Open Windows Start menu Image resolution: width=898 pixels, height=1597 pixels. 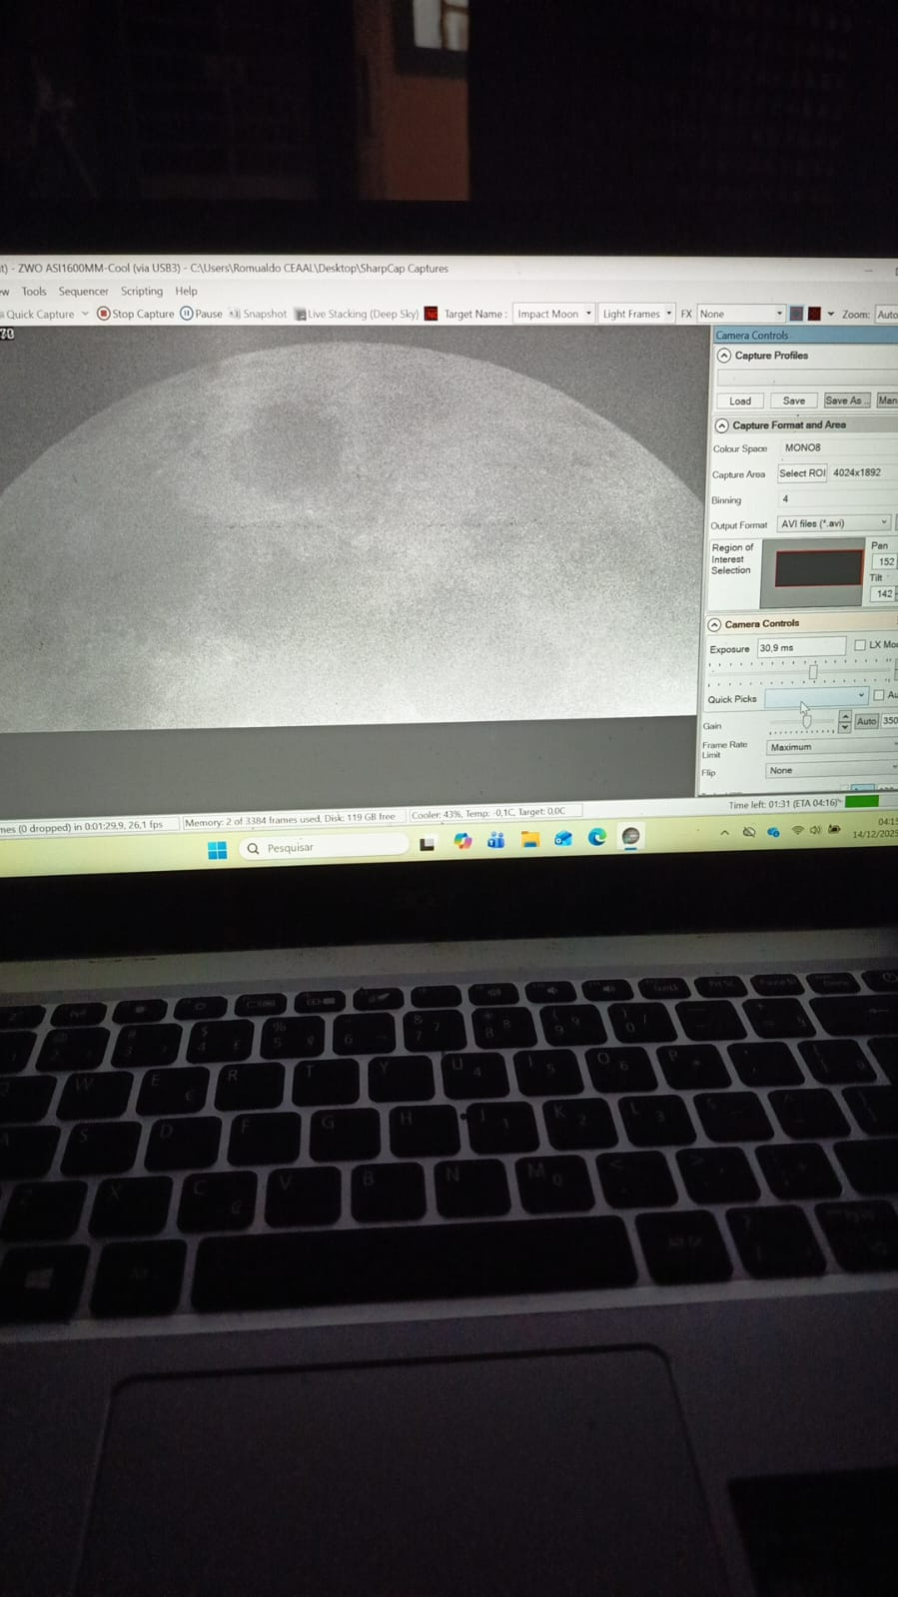pos(217,850)
